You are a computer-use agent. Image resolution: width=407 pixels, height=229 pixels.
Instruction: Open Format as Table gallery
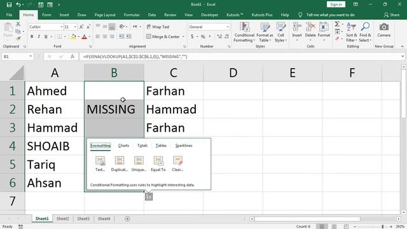265,32
